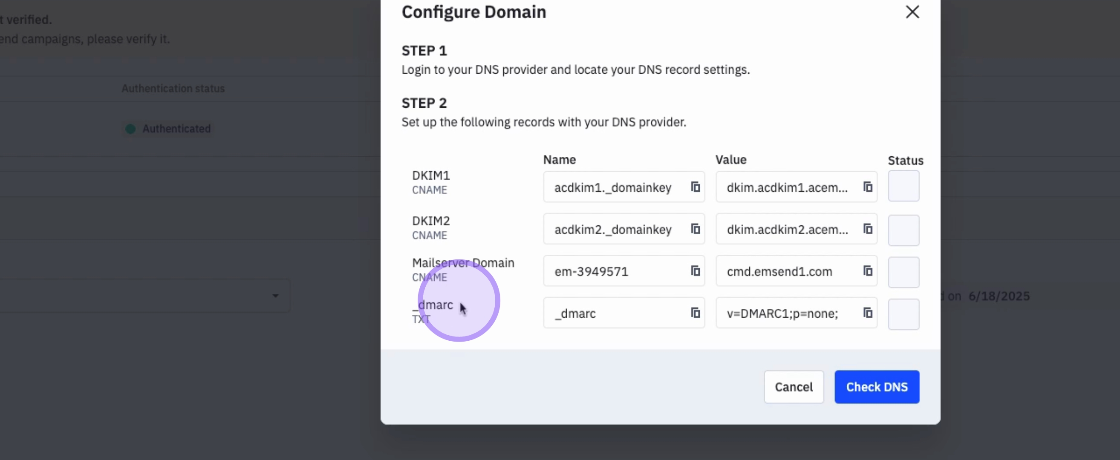Click the Mailserver Domain status box
1120x460 pixels.
point(903,272)
